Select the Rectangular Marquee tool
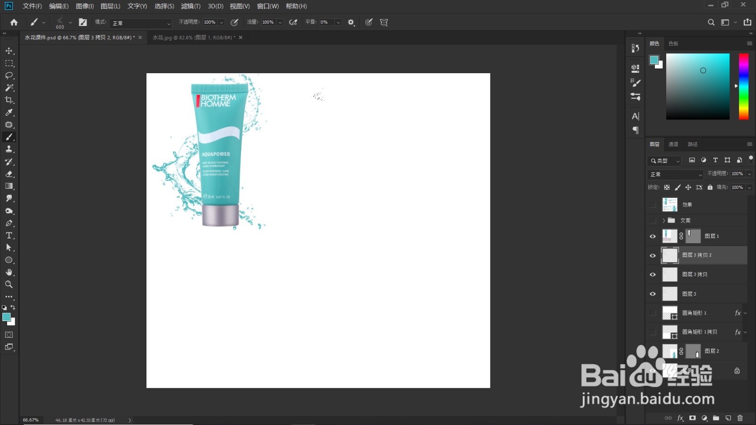This screenshot has width=756, height=425. [x=9, y=63]
